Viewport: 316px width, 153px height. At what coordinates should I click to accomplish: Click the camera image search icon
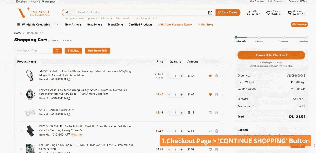(x=210, y=13)
